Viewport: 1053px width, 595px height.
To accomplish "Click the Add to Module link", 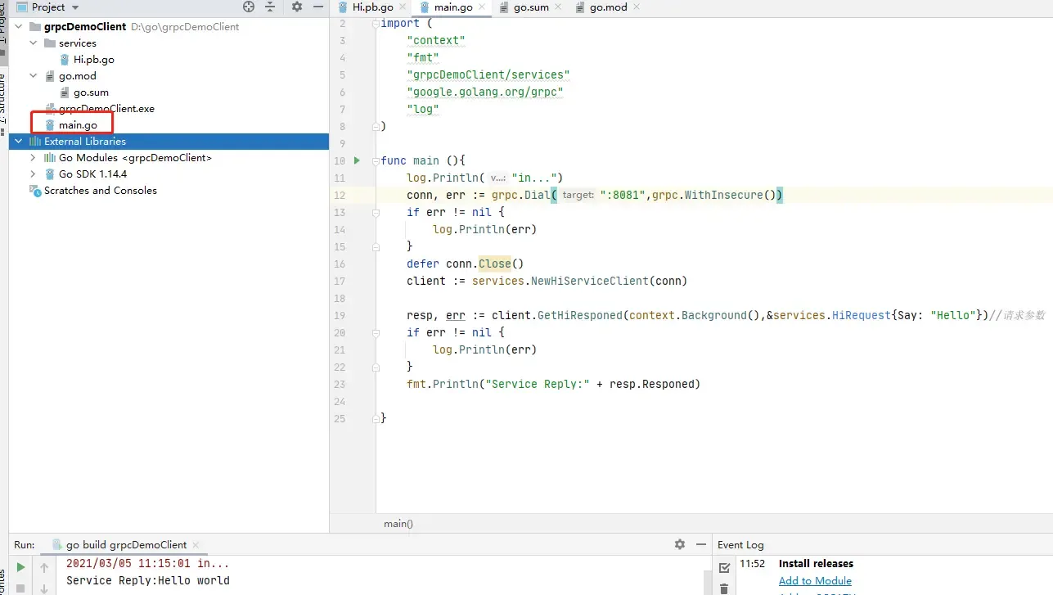I will click(x=815, y=580).
